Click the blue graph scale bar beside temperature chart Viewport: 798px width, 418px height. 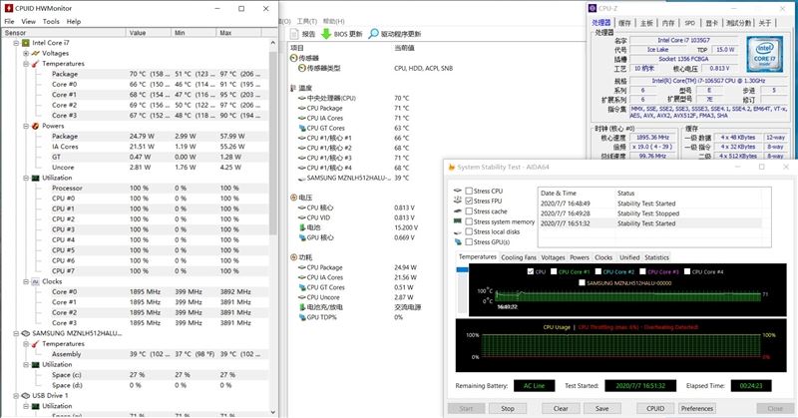click(462, 269)
